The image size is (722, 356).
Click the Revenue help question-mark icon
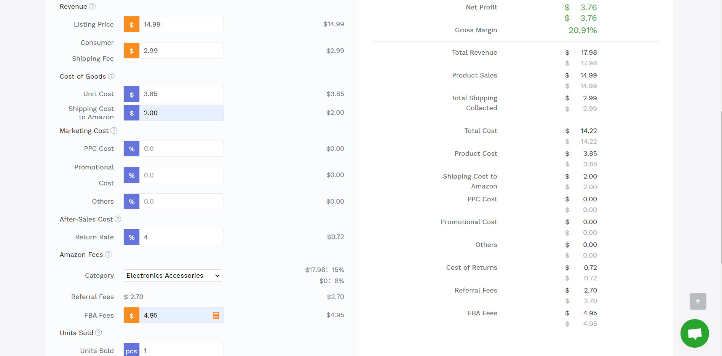coord(92,6)
